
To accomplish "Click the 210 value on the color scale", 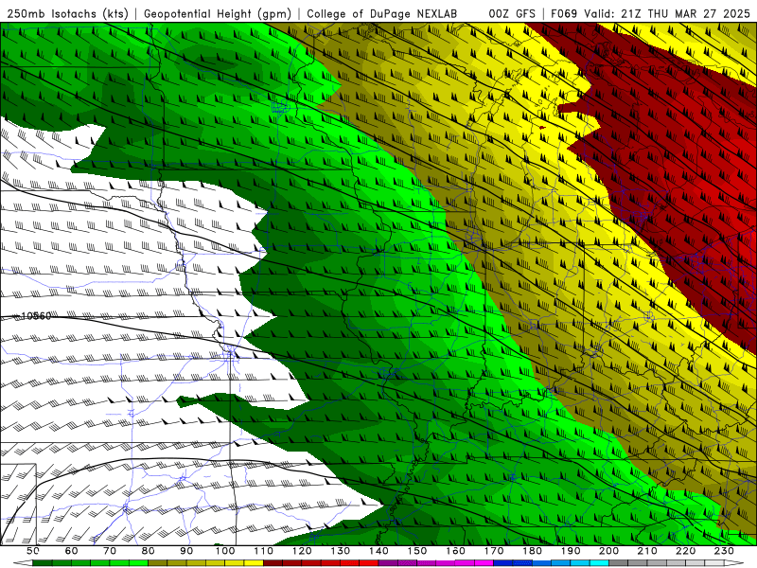I will (648, 551).
